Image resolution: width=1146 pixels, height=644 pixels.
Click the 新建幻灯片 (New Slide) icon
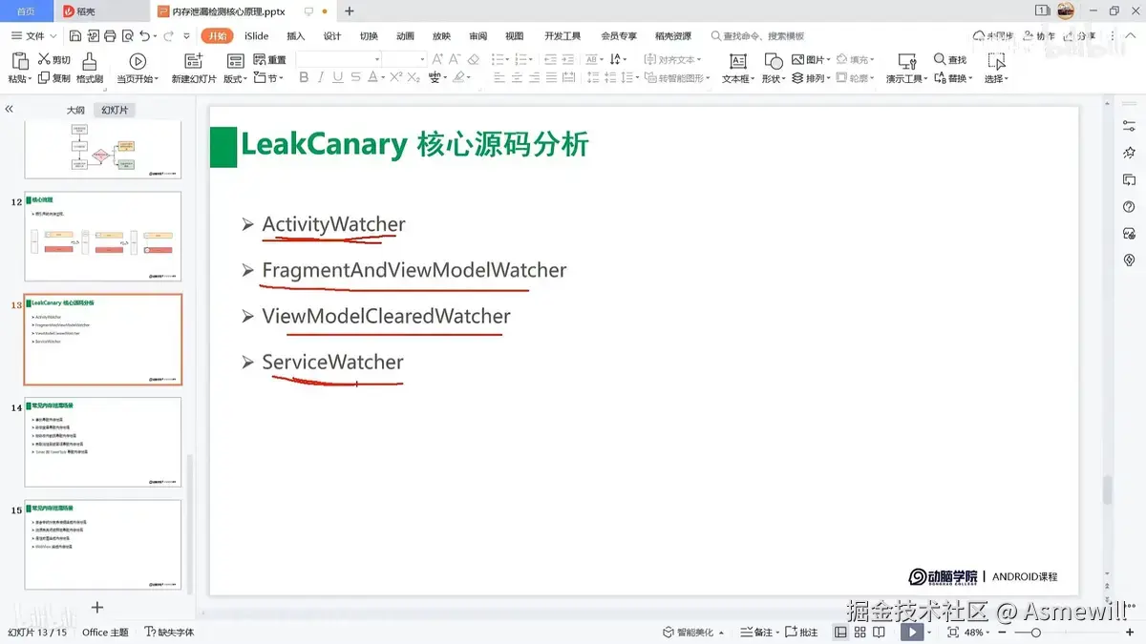pyautogui.click(x=194, y=61)
